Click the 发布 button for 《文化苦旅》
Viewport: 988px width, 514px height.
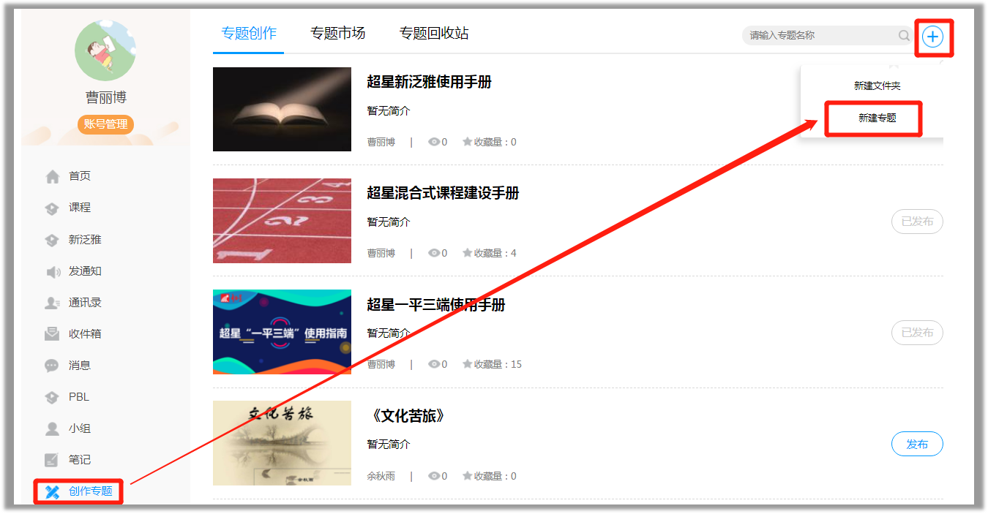[x=917, y=444]
